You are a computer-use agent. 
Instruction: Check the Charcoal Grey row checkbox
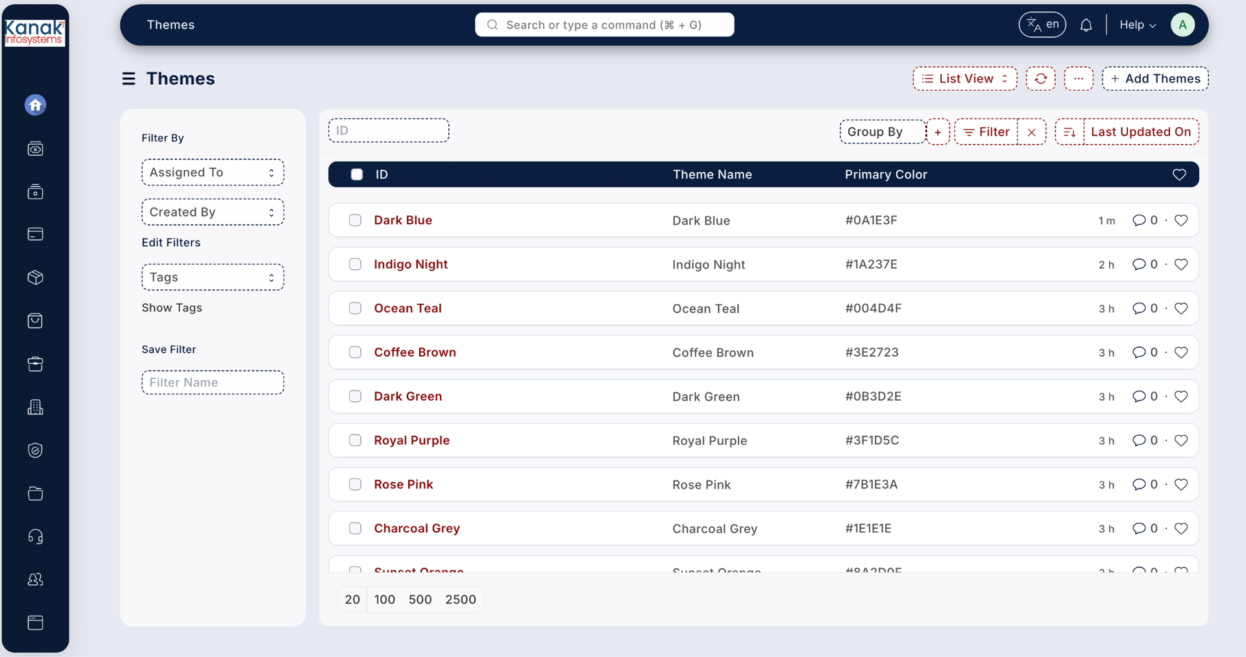pyautogui.click(x=355, y=529)
